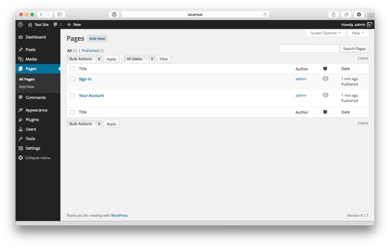Open the WordPress link in footer

click(119, 215)
